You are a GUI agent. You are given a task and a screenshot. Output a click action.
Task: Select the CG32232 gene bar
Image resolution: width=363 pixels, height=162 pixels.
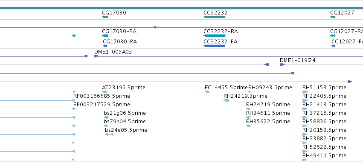[214, 17]
